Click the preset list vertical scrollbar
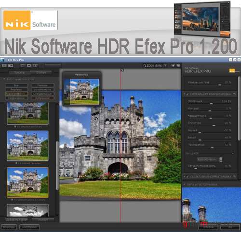 point(57,166)
